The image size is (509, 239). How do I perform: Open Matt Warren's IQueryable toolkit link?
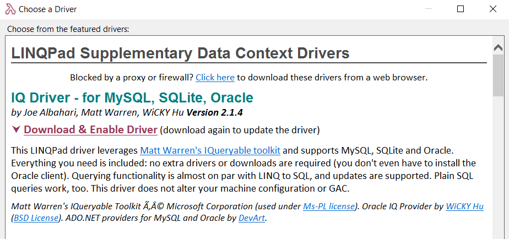click(x=210, y=151)
